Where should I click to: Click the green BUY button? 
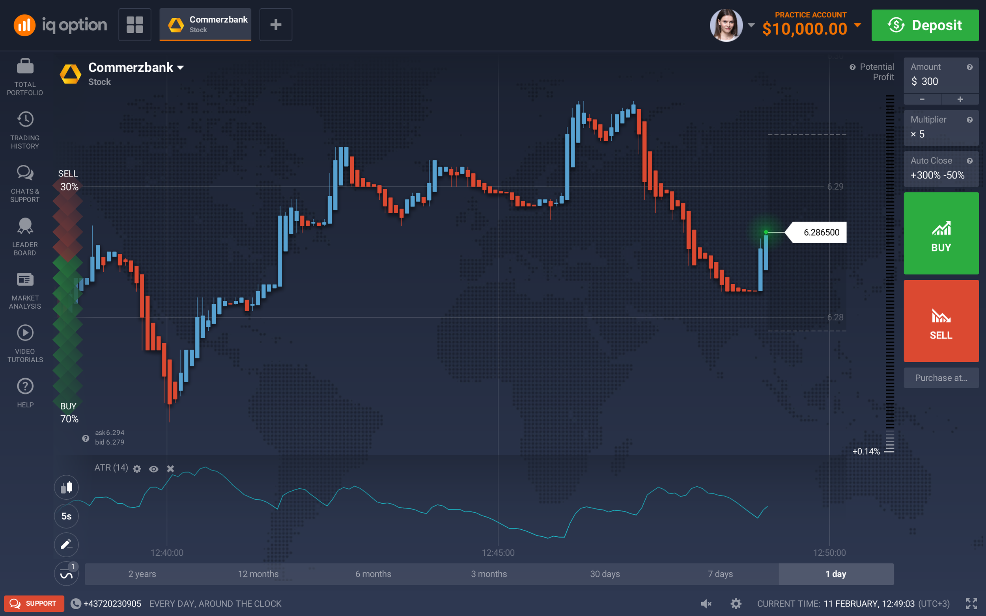click(x=941, y=233)
